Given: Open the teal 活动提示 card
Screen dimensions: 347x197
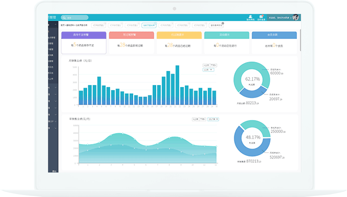Looking at the screenshot, I should coord(227,42).
